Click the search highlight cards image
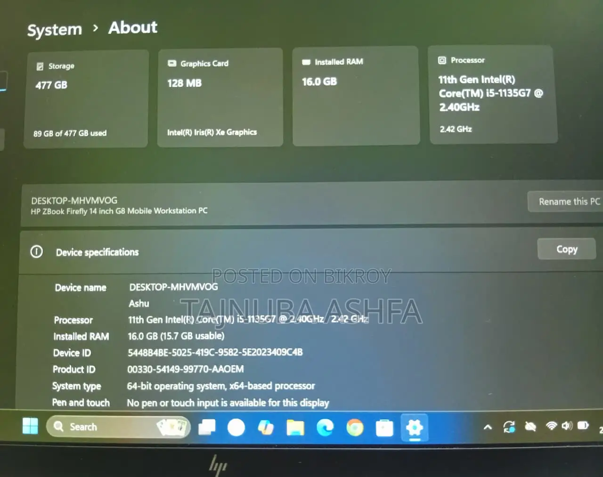The width and height of the screenshot is (603, 477). pos(171,427)
